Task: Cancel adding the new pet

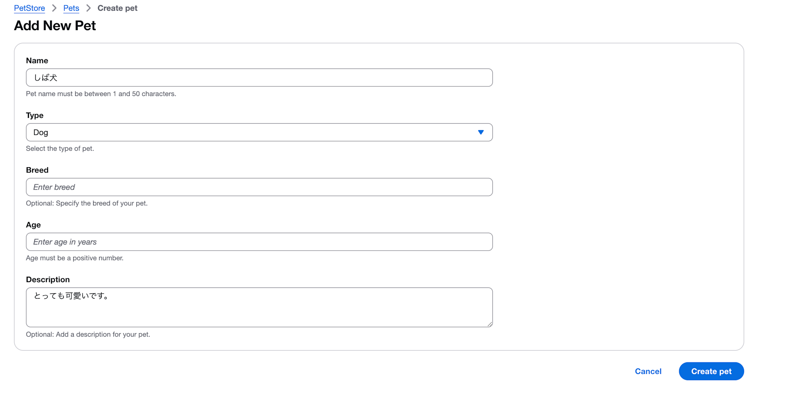Action: 648,371
